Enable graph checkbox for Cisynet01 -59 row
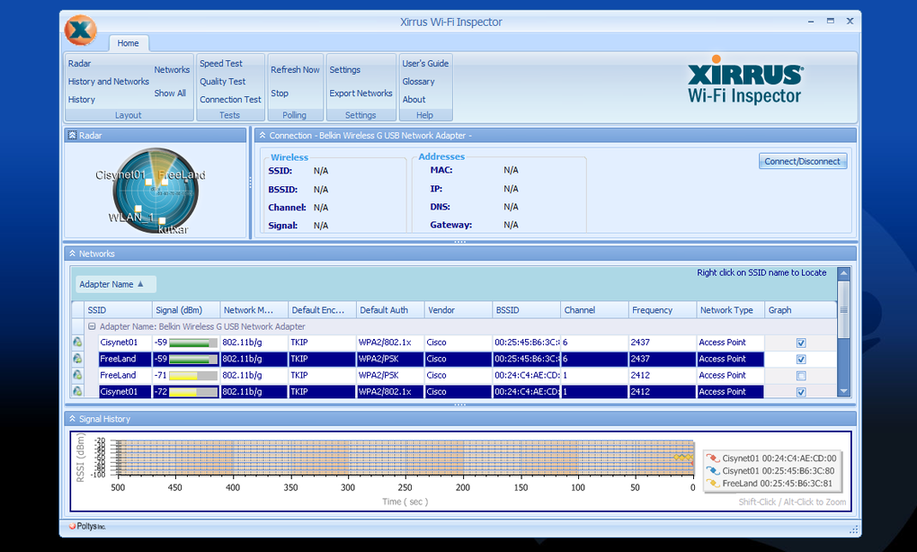The width and height of the screenshot is (917, 552). coord(801,343)
